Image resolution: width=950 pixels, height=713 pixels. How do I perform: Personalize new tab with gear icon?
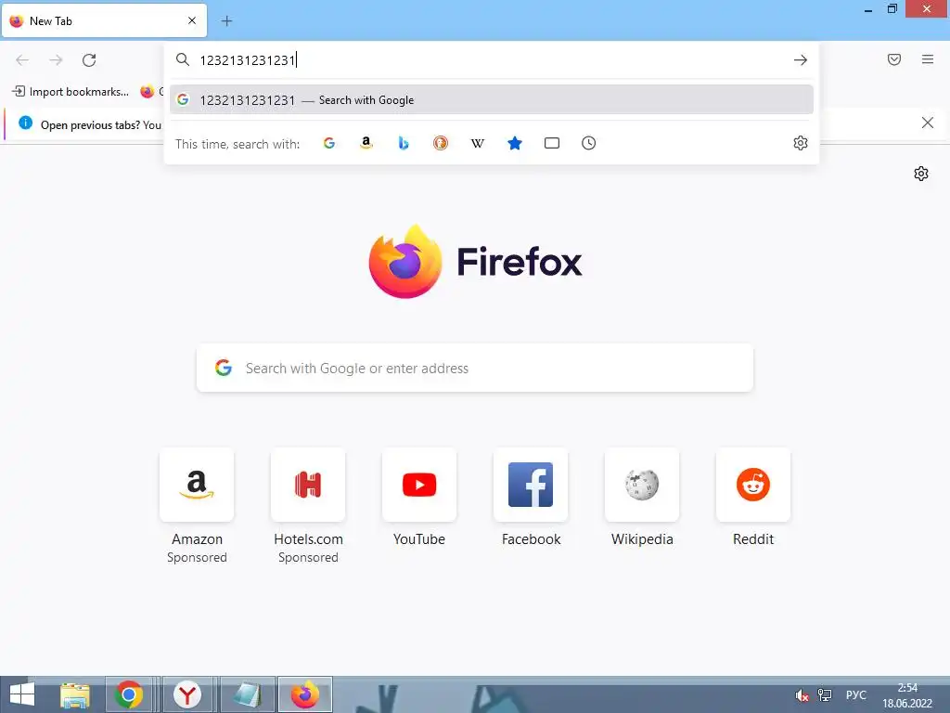point(921,174)
